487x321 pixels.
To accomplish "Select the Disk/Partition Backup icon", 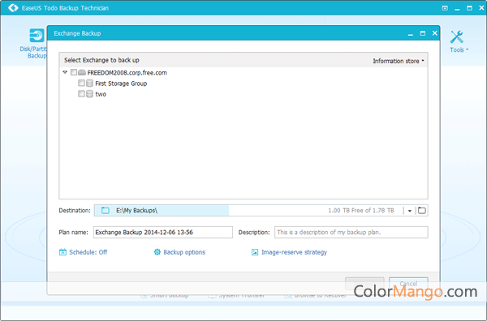I will (x=37, y=35).
